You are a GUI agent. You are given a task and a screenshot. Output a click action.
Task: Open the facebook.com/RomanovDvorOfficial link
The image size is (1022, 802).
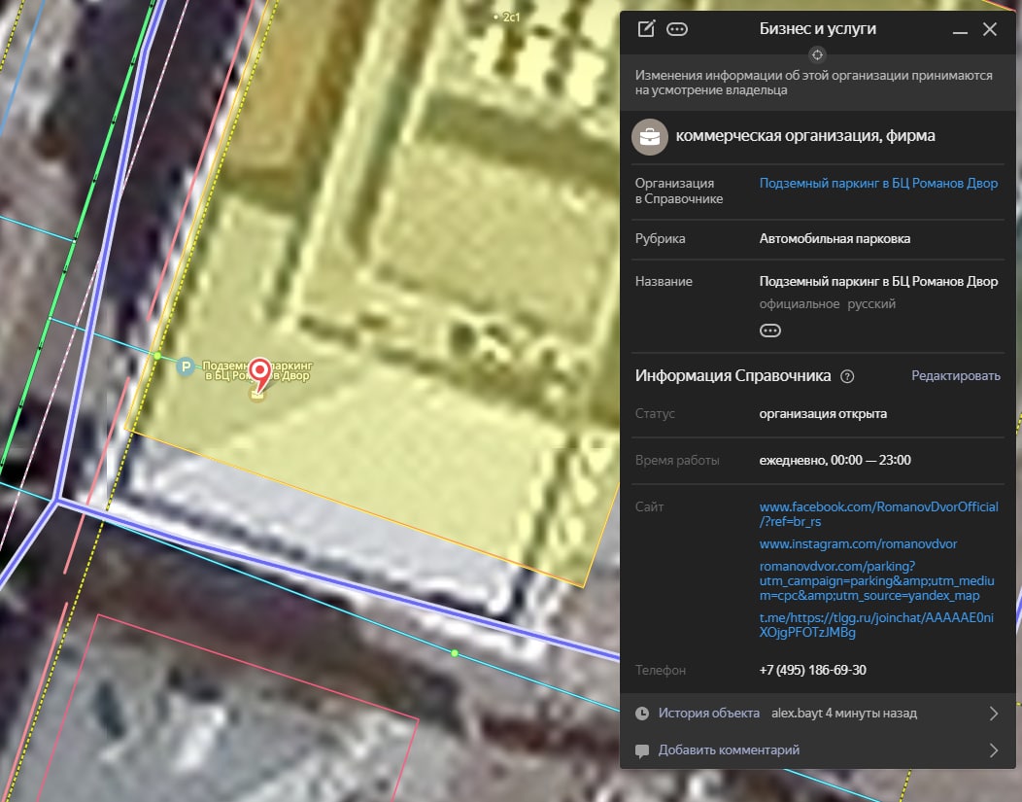(878, 514)
